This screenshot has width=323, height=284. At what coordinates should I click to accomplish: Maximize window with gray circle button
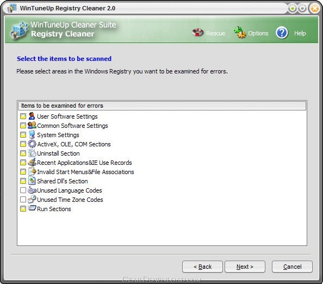[x=302, y=9]
